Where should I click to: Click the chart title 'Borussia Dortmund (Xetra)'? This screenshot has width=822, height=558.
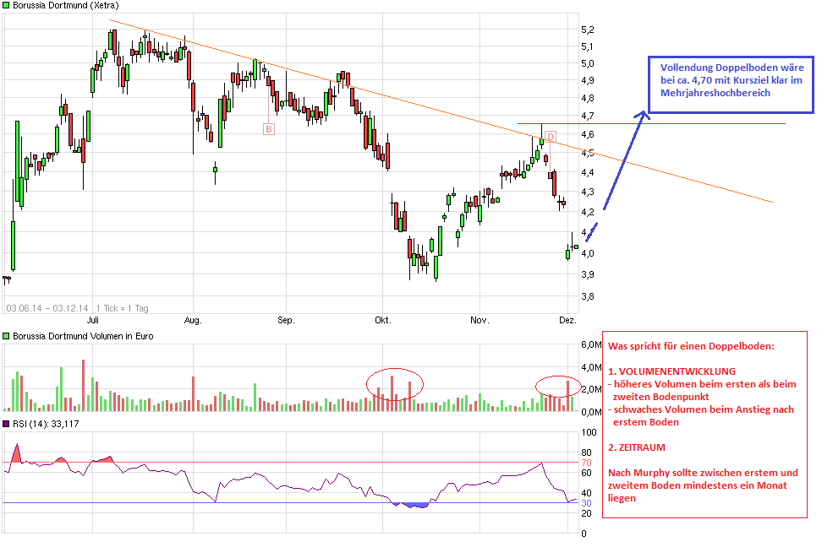point(65,5)
